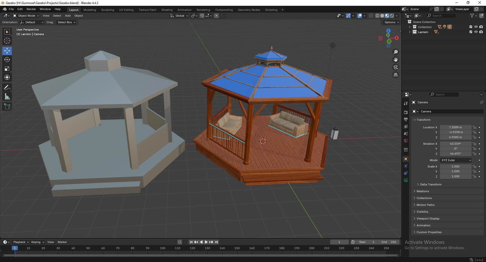
Task: Select the Move tool in toolbar
Action: [x=7, y=51]
